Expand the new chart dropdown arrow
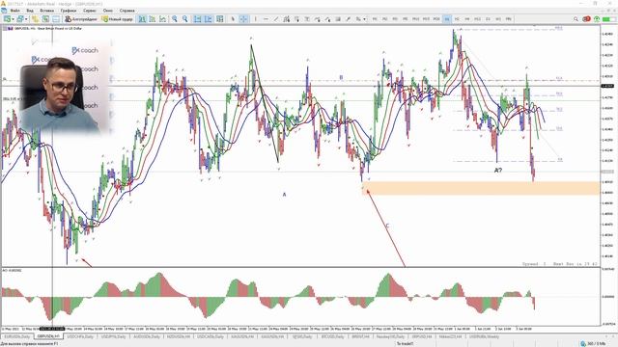This screenshot has width=618, height=347. (13, 19)
